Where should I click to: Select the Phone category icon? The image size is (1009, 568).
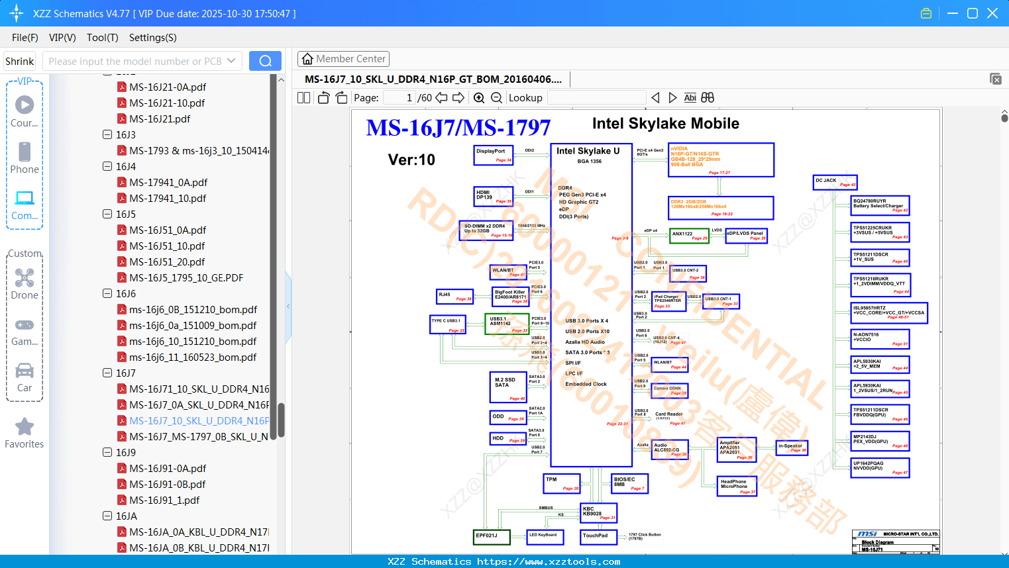coord(25,158)
